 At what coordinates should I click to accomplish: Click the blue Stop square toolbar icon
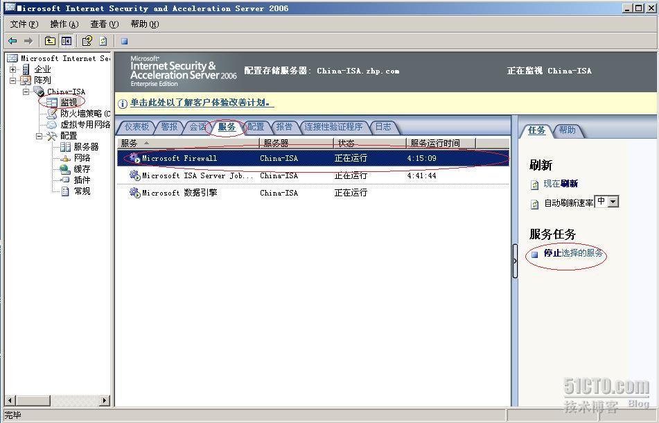(125, 41)
